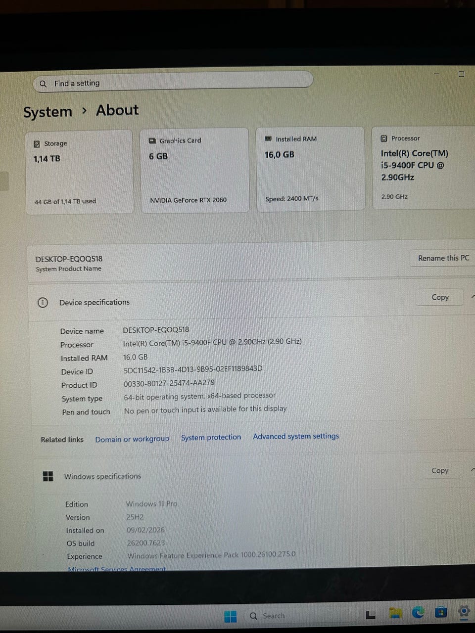The width and height of the screenshot is (475, 633).
Task: Open the Processor info card
Action: coord(424,168)
